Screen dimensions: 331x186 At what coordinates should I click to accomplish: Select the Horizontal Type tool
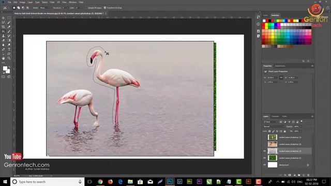tap(9, 50)
